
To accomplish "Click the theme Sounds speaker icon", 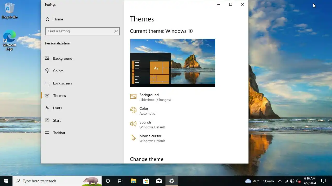I will tap(133, 124).
